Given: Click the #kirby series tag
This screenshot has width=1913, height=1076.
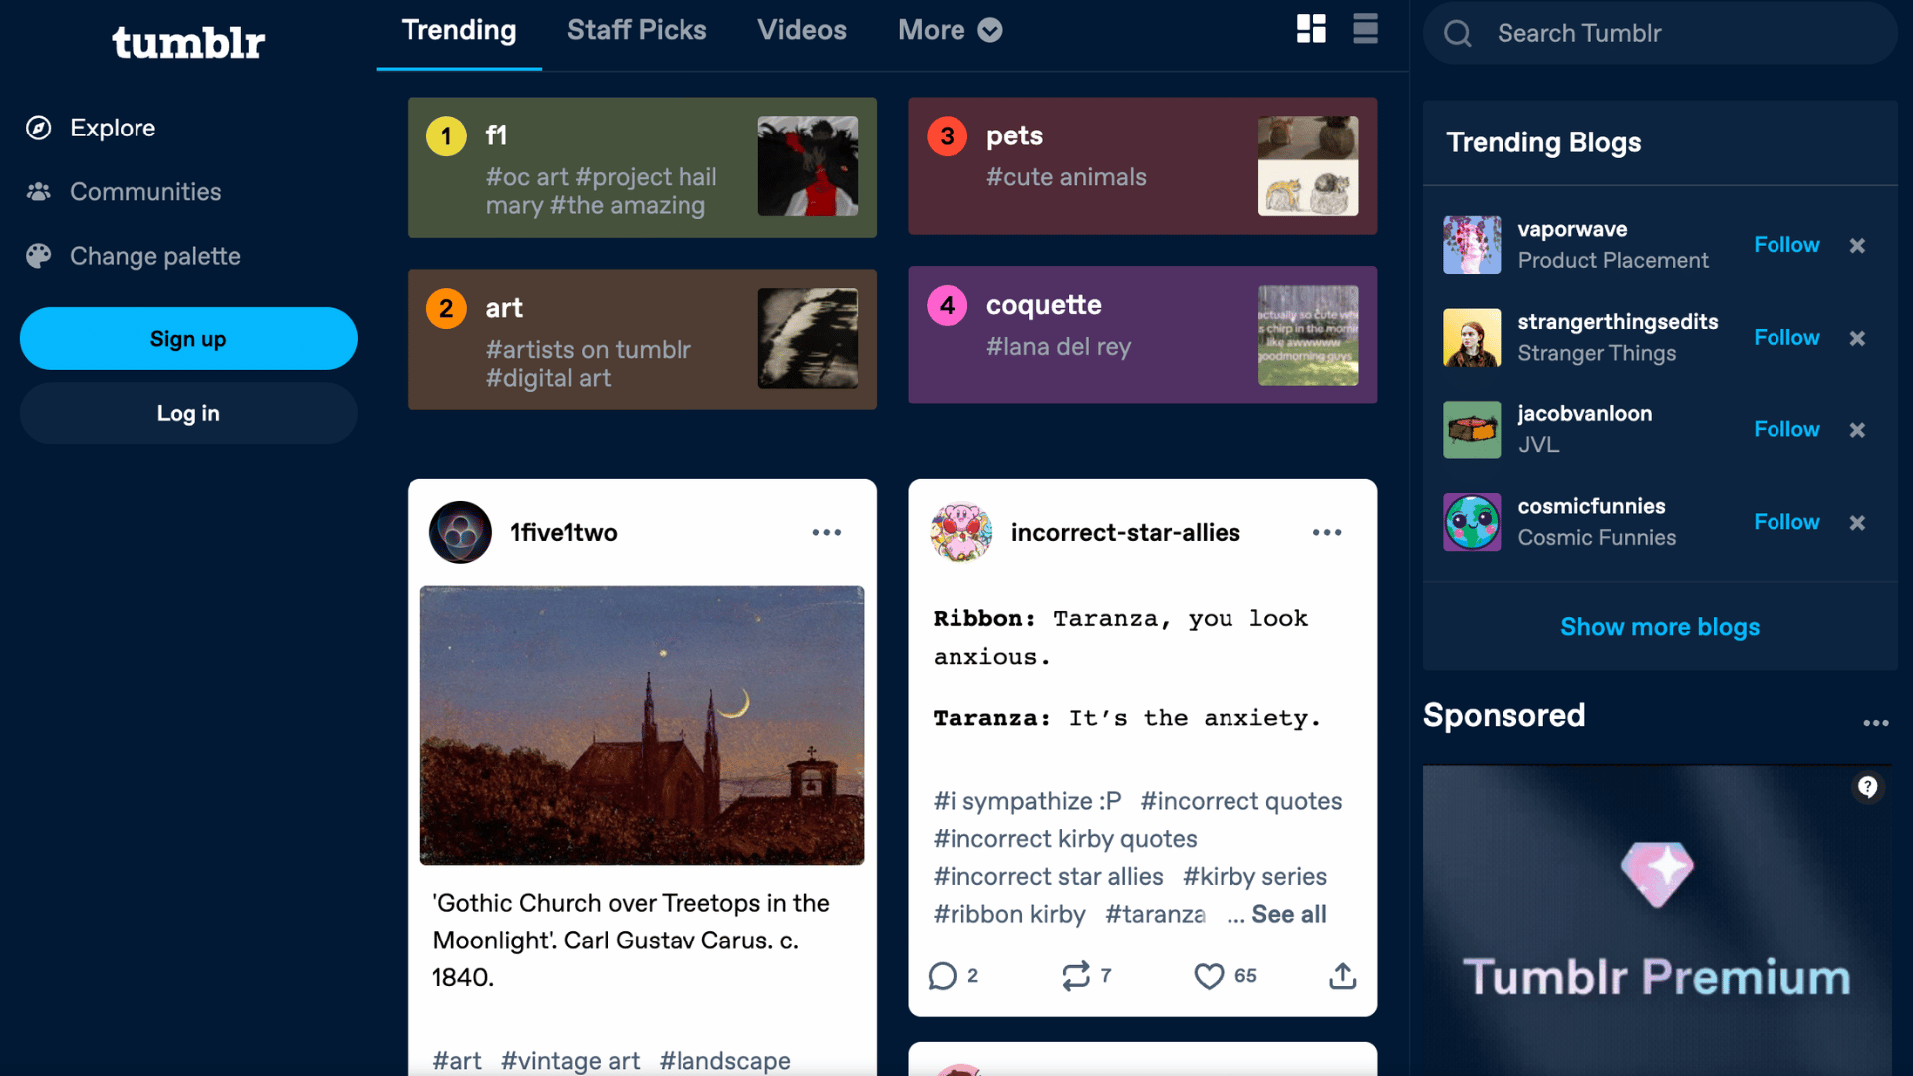Looking at the screenshot, I should coord(1254,877).
